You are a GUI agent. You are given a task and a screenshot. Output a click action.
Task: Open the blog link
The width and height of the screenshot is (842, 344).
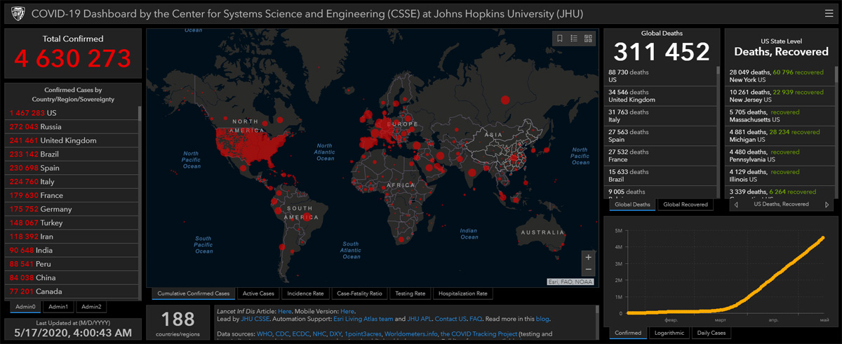(542, 319)
